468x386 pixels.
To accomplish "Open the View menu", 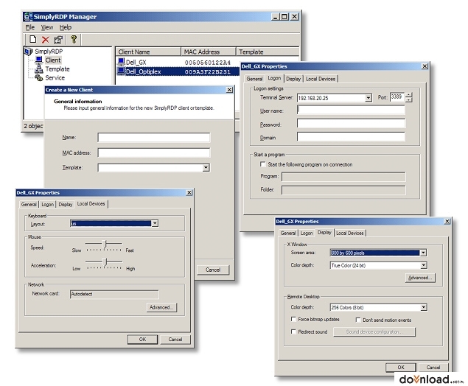I will 47,27.
